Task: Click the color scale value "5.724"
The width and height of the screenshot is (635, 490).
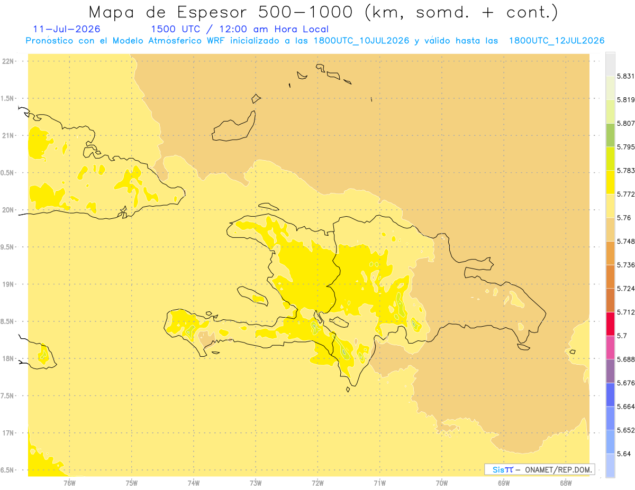Action: click(626, 289)
